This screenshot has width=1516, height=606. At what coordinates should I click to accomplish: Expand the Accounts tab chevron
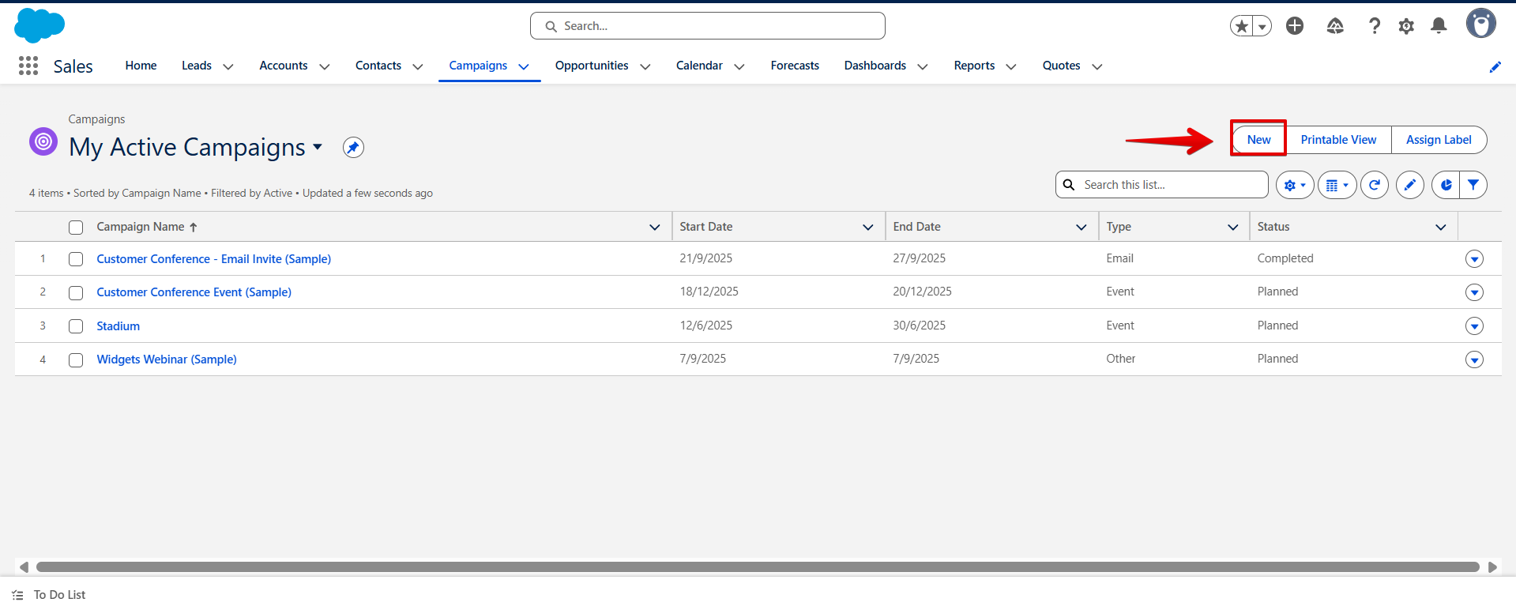[x=325, y=67]
